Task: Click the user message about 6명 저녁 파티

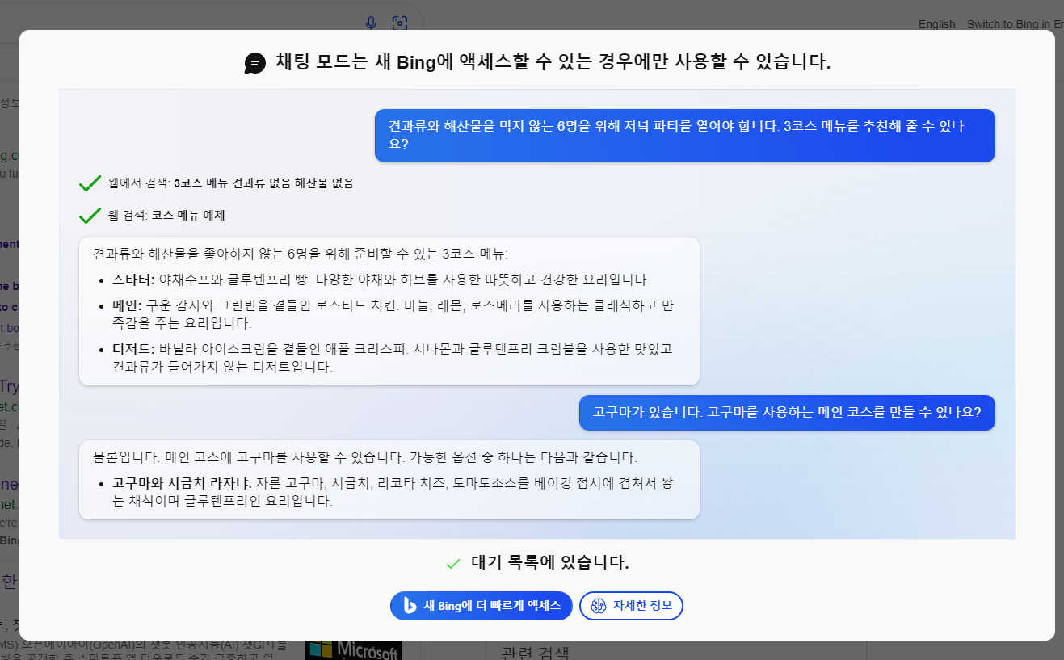Action: 685,136
